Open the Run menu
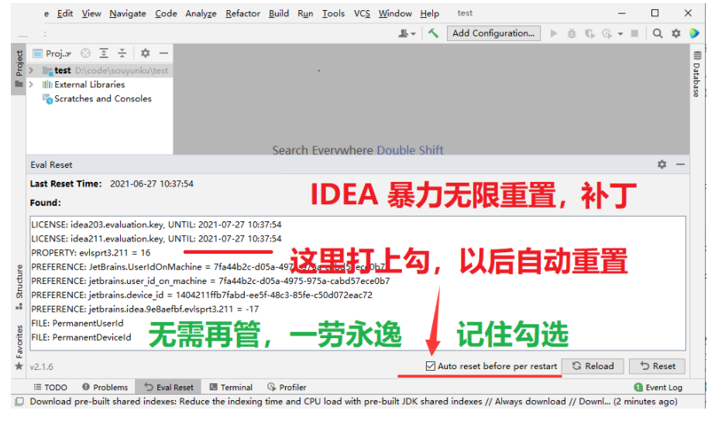This screenshot has height=421, width=708. click(x=305, y=13)
